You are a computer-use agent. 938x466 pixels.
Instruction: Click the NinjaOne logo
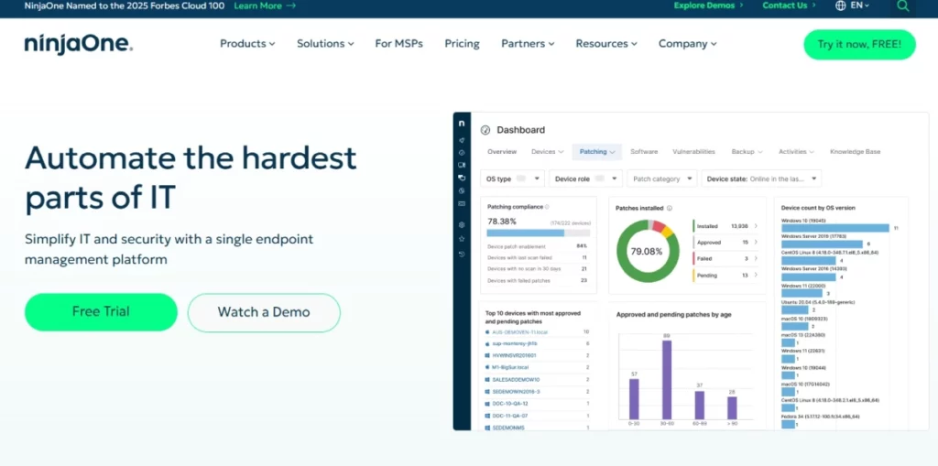click(79, 44)
